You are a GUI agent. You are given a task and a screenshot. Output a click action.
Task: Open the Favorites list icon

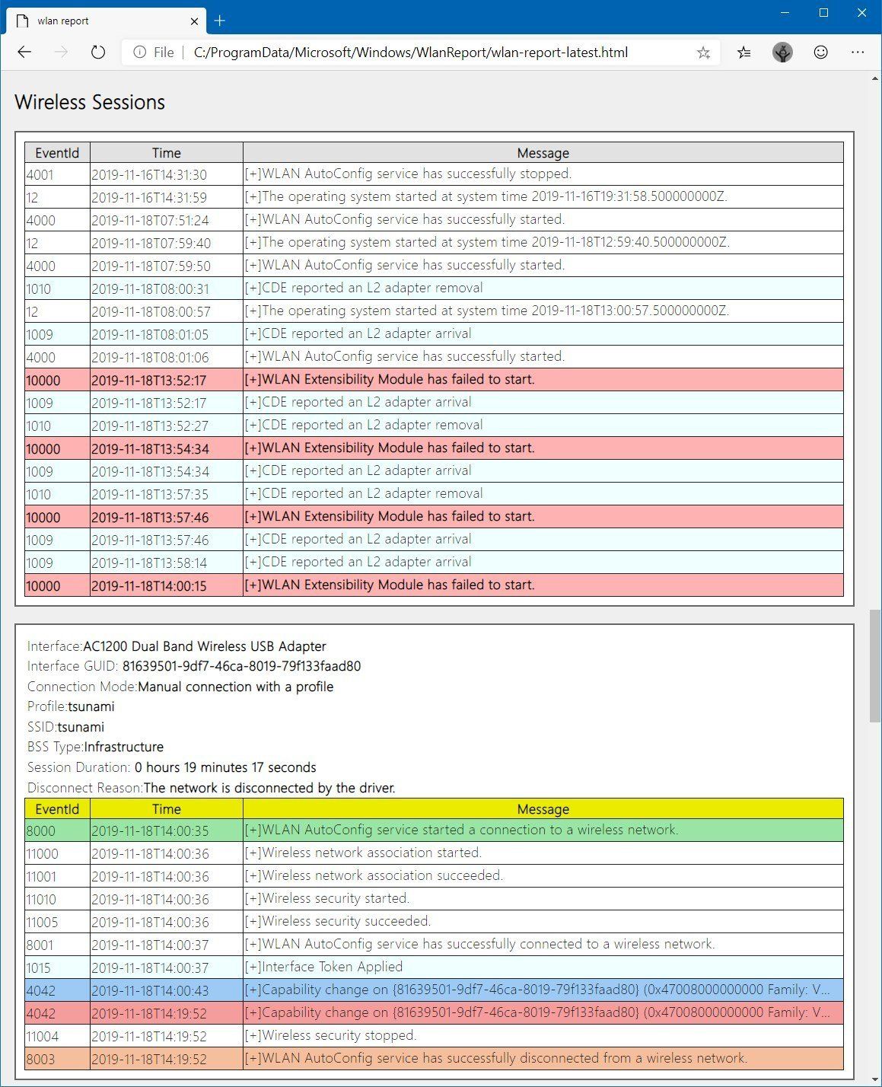[x=743, y=52]
